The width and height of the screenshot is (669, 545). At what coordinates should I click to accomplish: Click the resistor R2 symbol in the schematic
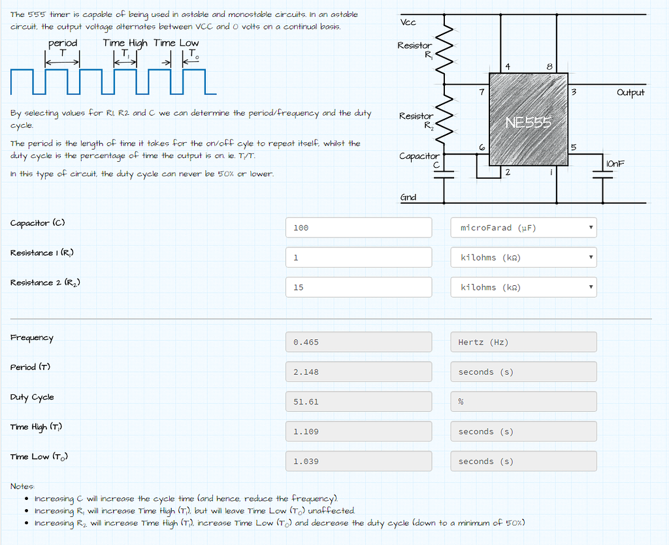click(445, 120)
